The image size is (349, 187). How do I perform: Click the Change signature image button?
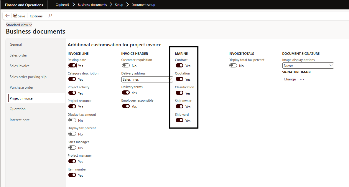(290, 79)
